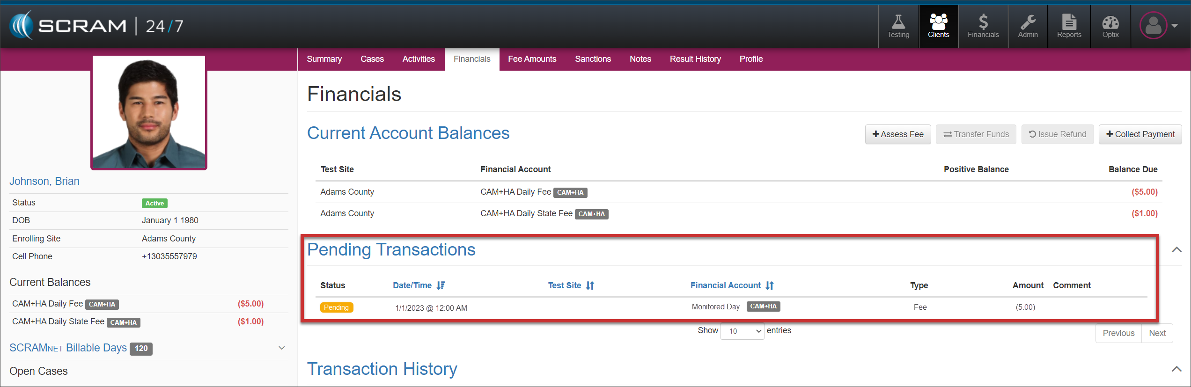Click the Collect Payment button
1191x387 pixels.
(x=1140, y=134)
